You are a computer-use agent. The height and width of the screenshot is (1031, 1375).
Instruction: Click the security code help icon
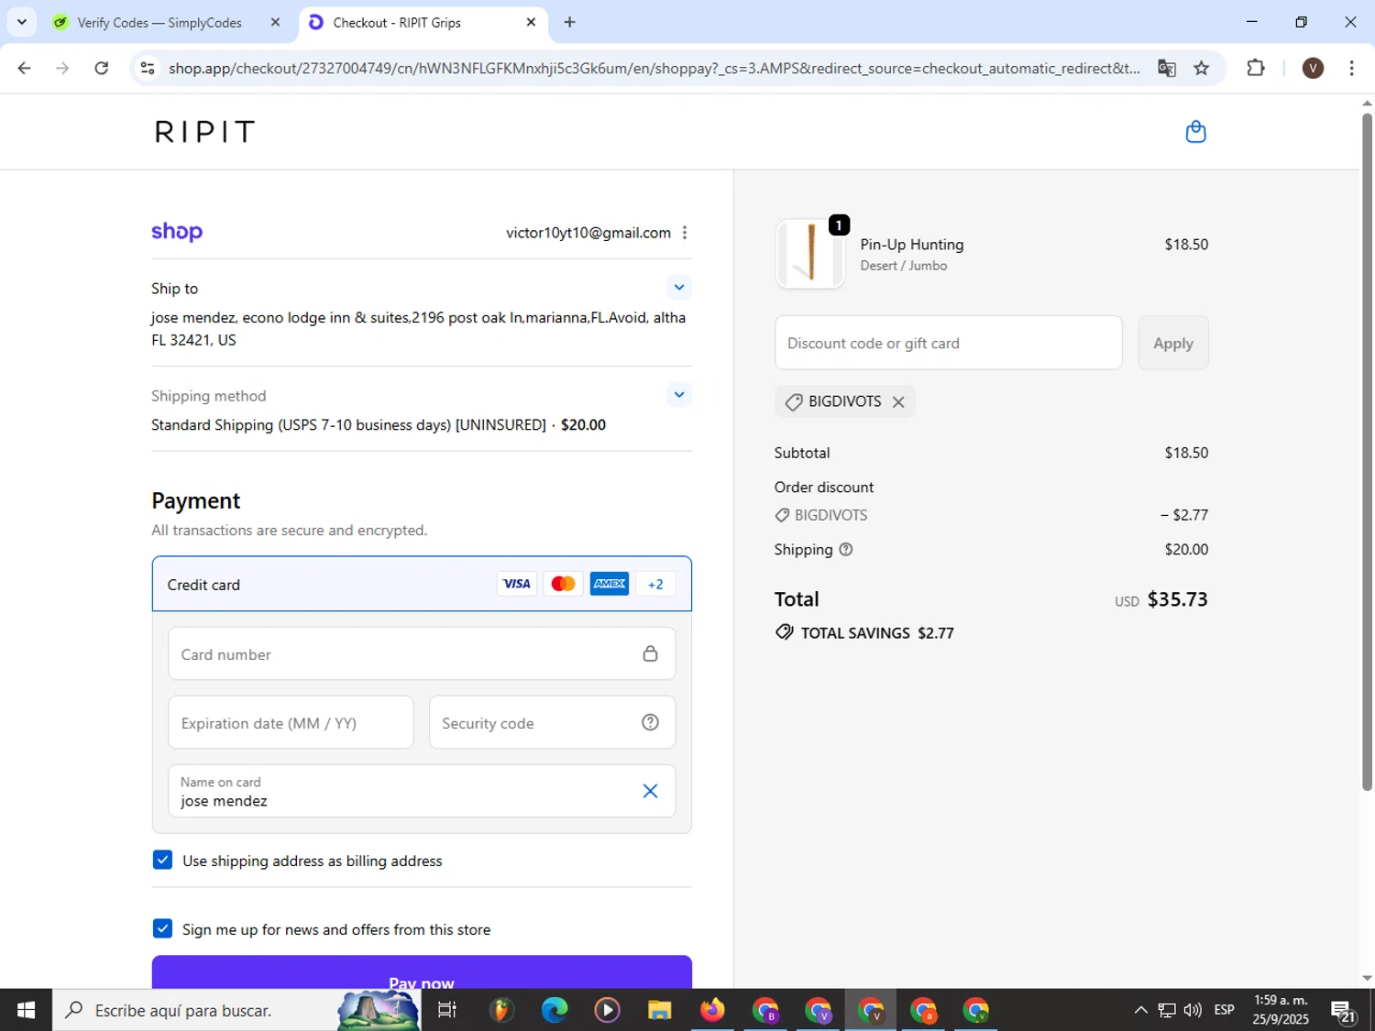click(650, 722)
